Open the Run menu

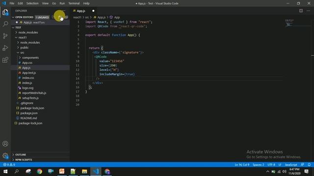tap(62, 3)
